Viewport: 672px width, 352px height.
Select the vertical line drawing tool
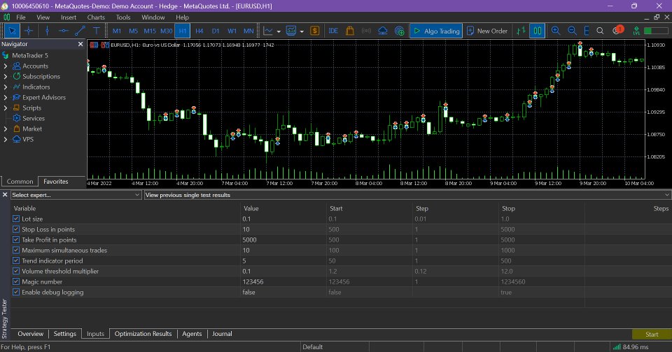click(x=47, y=31)
